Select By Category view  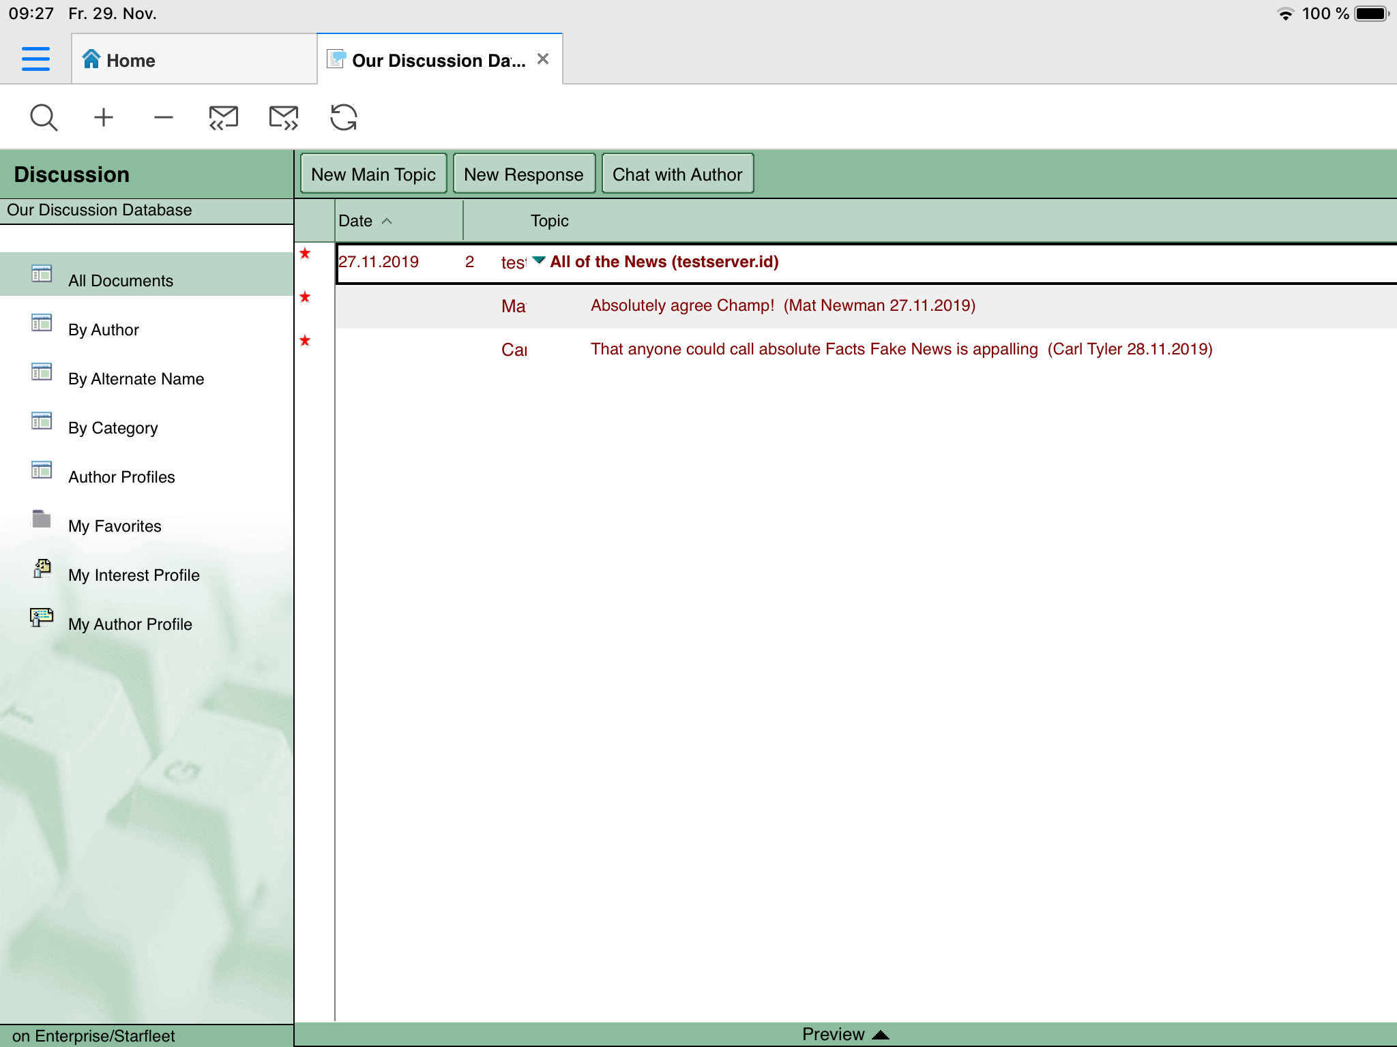coord(113,428)
